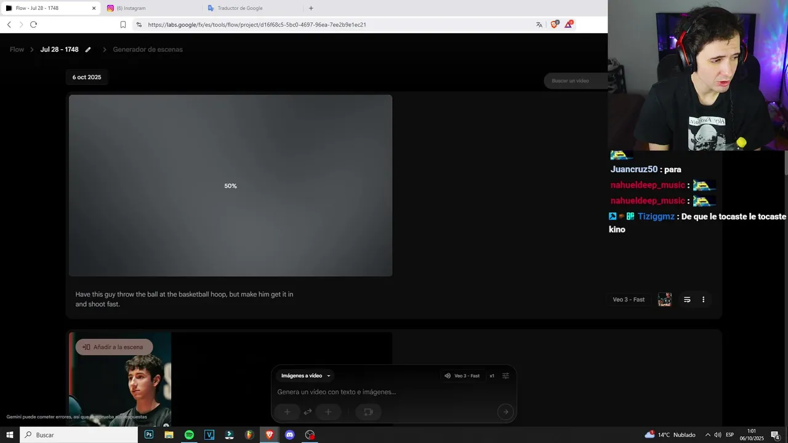
Task: Go to Flow home via breadcrumb
Action: click(x=17, y=49)
